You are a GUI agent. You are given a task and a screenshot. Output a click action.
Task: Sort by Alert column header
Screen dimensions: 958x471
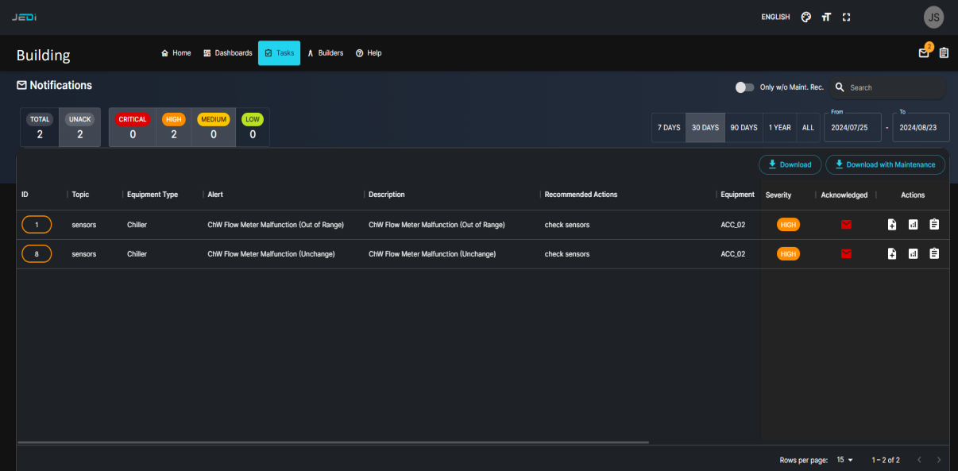(x=215, y=195)
